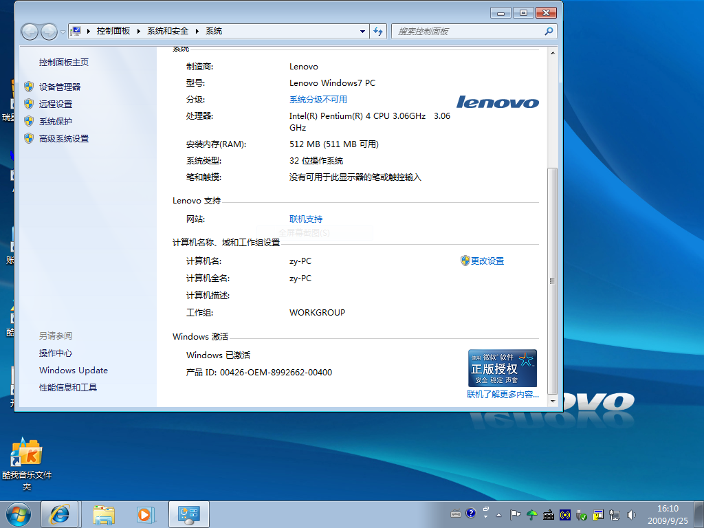
Task: Click the grey keyboard language bar icon
Action: (x=456, y=514)
